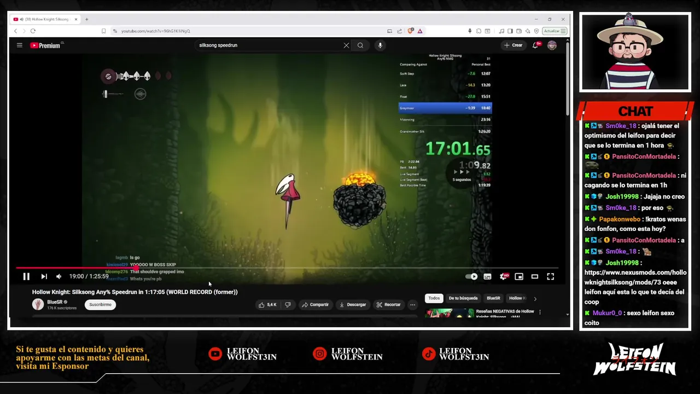Screen dimensions: 700x394
Task: Open the BlueSR channel name link
Action: 55,302
